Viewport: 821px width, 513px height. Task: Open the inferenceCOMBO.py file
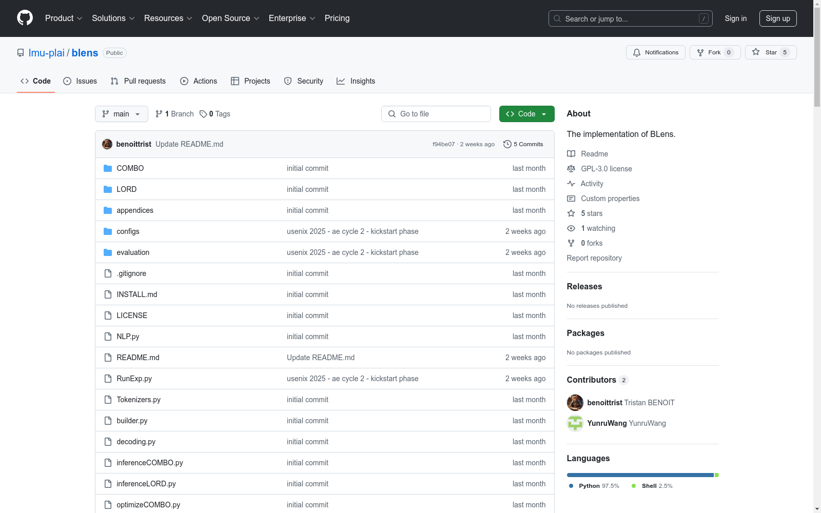coord(150,463)
